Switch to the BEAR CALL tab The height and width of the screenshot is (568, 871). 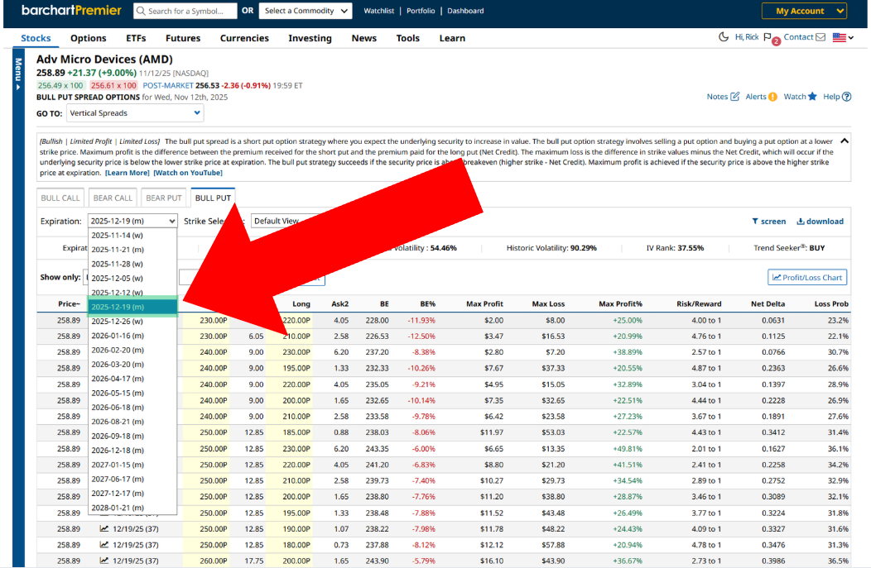click(113, 198)
